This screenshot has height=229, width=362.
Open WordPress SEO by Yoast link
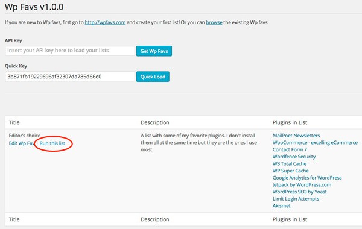tap(299, 192)
